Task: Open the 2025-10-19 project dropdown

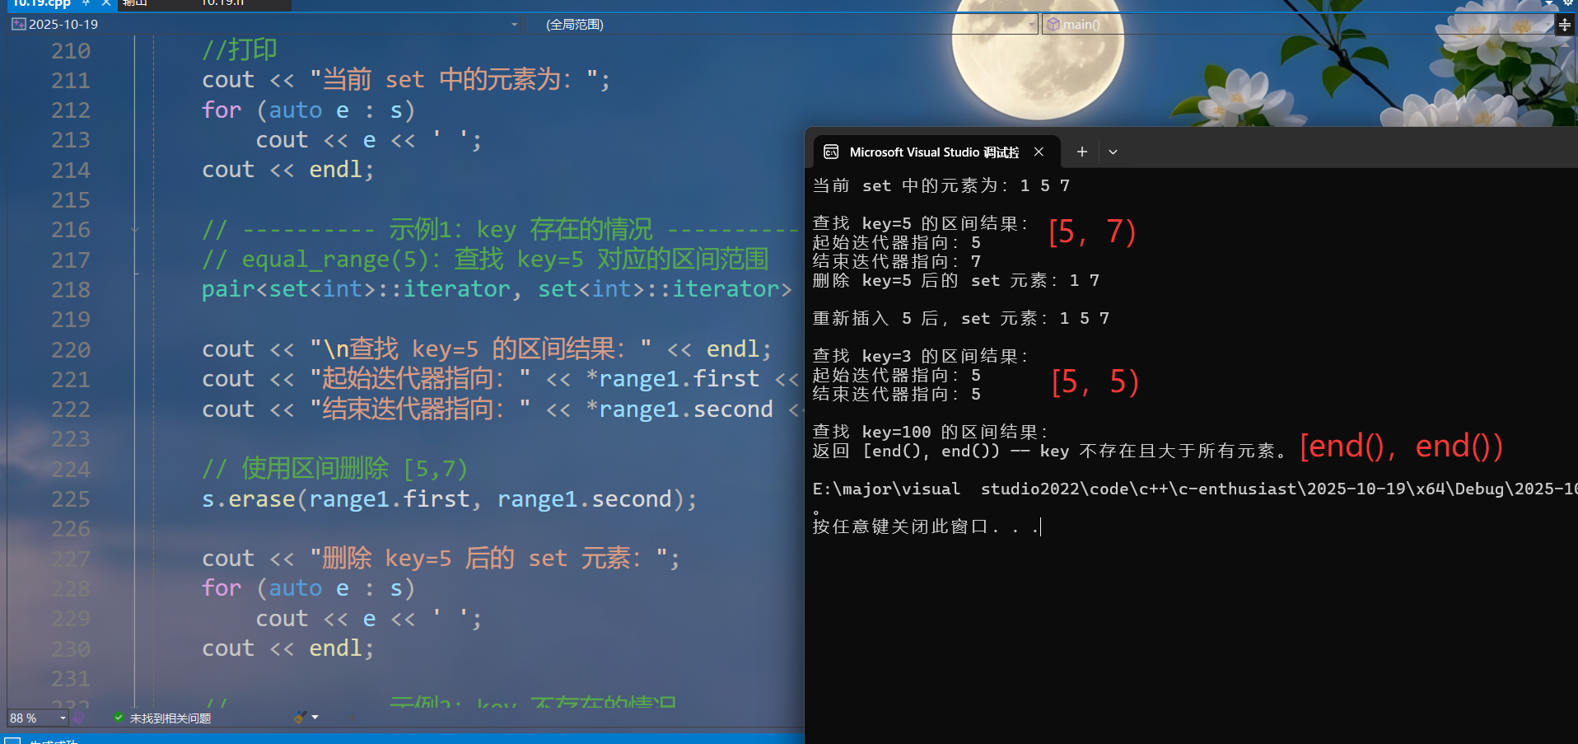Action: [515, 24]
